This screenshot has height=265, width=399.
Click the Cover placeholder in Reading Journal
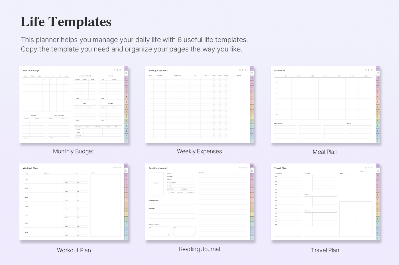pyautogui.click(x=156, y=183)
